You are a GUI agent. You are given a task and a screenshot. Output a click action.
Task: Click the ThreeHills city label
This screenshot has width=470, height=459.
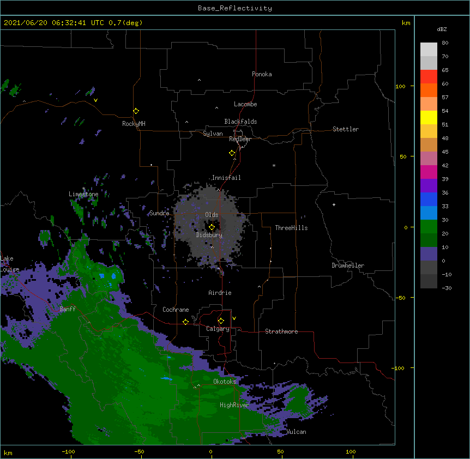tap(291, 228)
